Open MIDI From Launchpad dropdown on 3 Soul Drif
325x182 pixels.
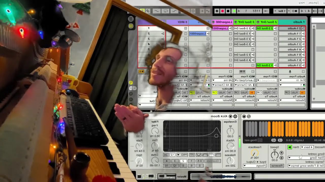tap(245, 80)
